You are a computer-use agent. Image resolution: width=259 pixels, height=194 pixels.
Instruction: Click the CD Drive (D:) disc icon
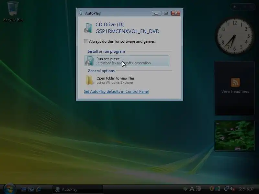pyautogui.click(x=88, y=28)
